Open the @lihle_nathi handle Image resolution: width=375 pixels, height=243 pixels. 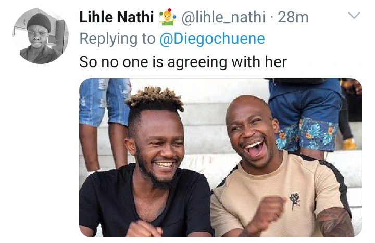(223, 18)
